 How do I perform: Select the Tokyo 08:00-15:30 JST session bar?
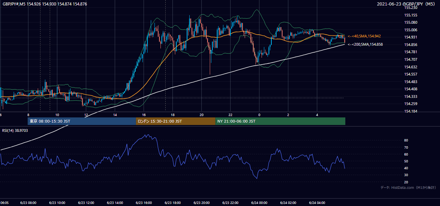(x=82, y=121)
